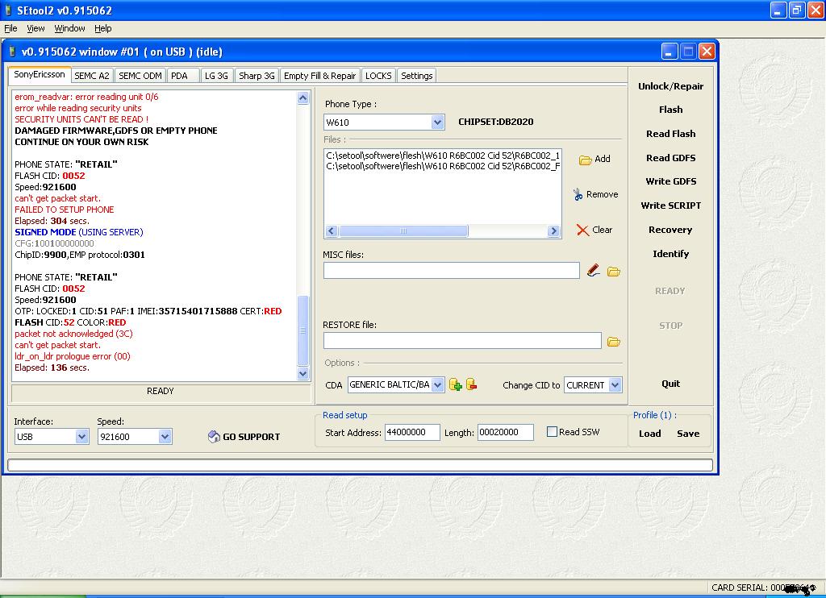Click the "ldr_on_ldr prologue error (00)" log line
Viewport: 826px width, 598px height.
[73, 356]
